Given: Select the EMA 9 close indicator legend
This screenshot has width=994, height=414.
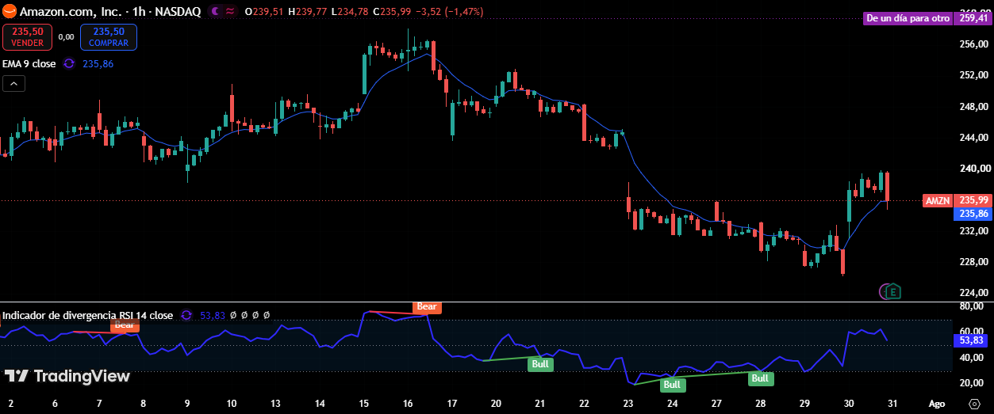Looking at the screenshot, I should tap(29, 63).
